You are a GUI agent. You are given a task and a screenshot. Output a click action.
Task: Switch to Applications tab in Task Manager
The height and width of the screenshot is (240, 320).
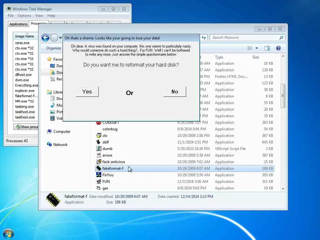pos(18,24)
